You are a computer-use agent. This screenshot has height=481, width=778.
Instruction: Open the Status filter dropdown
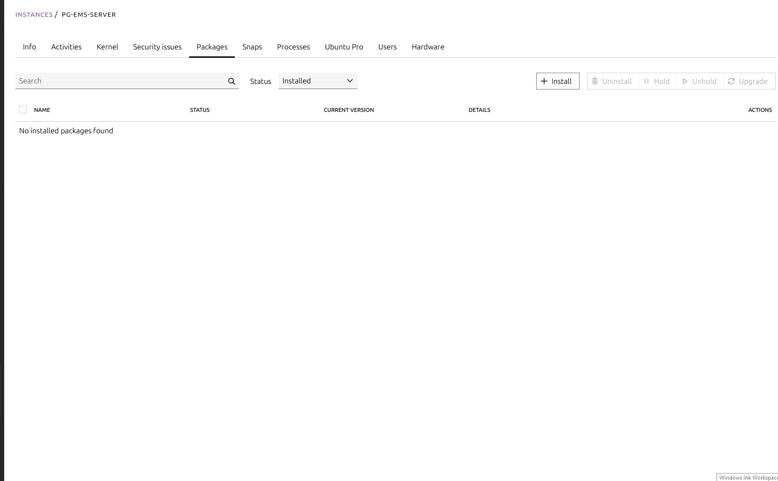click(x=318, y=81)
